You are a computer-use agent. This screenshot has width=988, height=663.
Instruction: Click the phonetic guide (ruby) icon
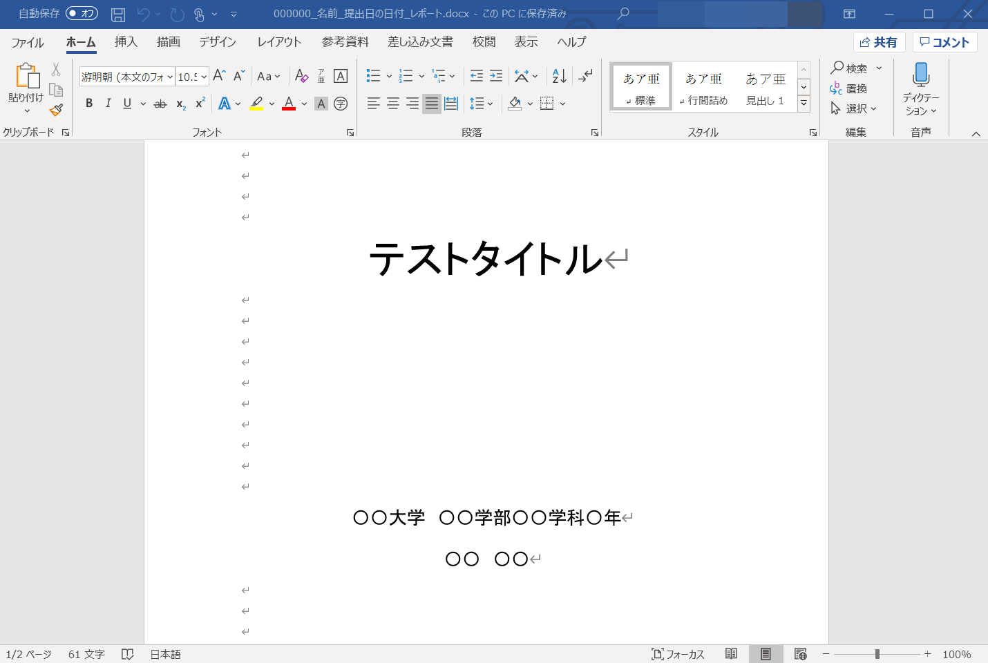pyautogui.click(x=321, y=76)
